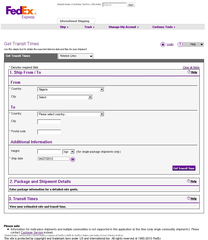Open the Ship menu
Screen dimensions: 208x240
(x=64, y=27)
